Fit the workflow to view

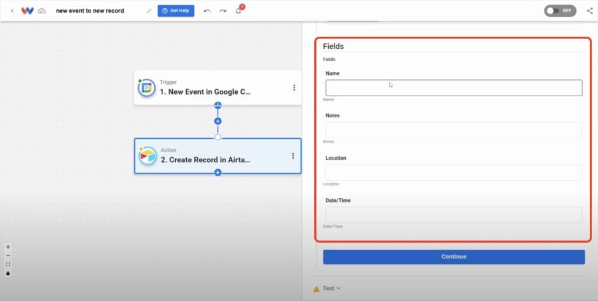tap(8, 264)
